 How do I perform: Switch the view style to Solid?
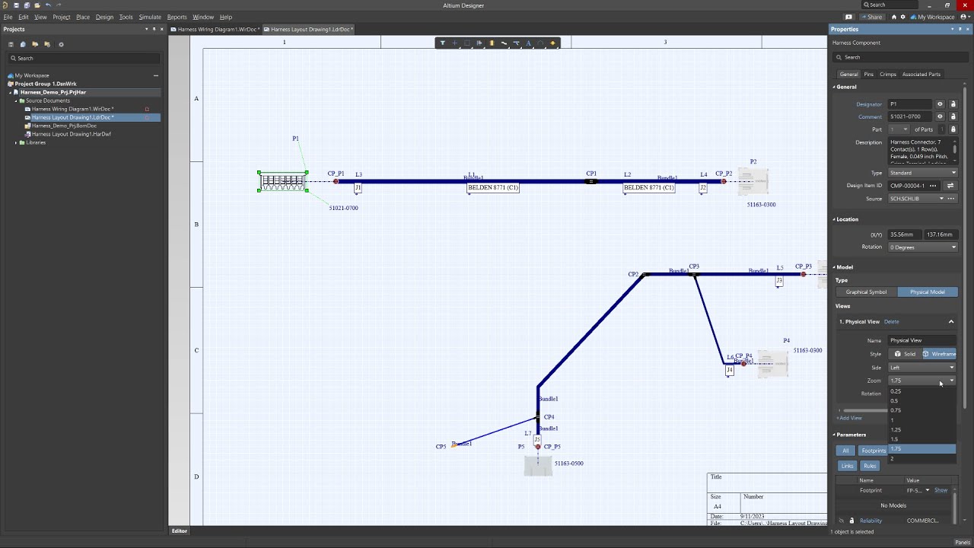click(x=905, y=354)
